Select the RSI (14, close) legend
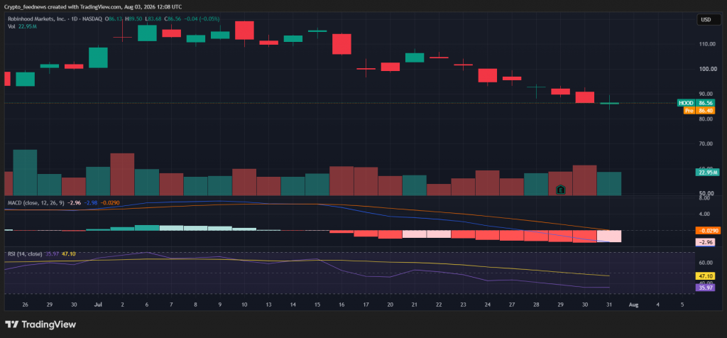This screenshot has height=338, width=727. 25,253
